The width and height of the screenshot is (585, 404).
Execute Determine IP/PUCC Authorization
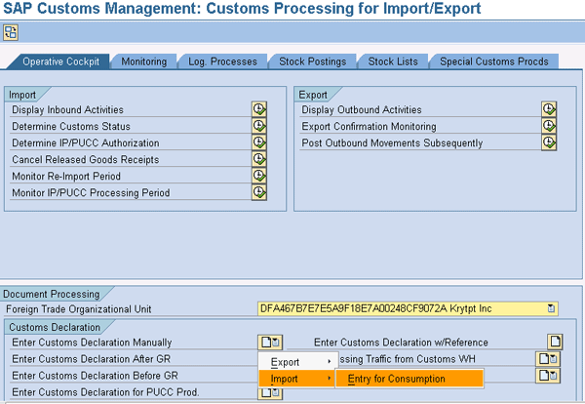(258, 142)
